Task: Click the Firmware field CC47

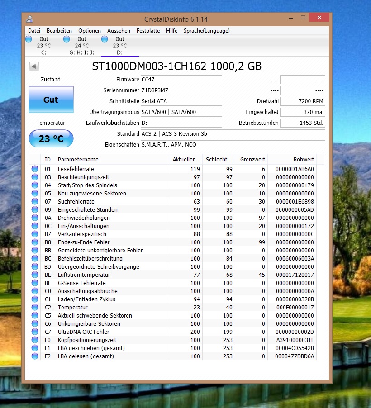Action: pyautogui.click(x=181, y=80)
